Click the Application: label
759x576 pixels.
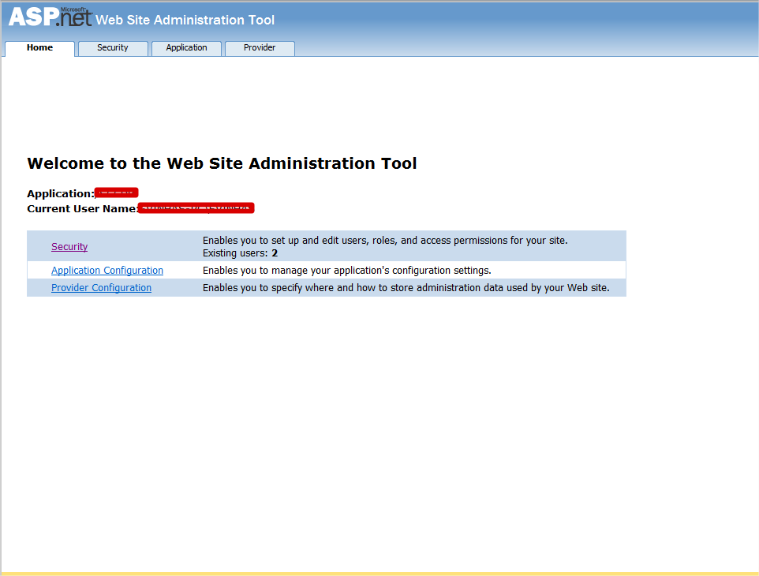click(60, 194)
